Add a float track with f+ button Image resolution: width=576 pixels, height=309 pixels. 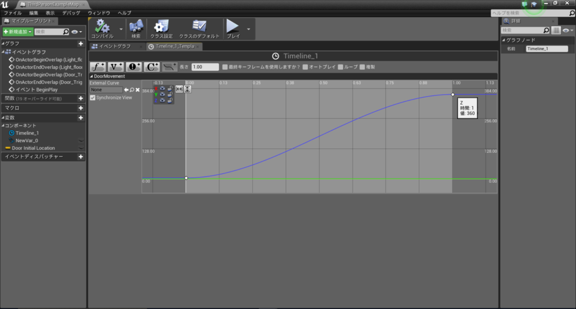point(98,67)
